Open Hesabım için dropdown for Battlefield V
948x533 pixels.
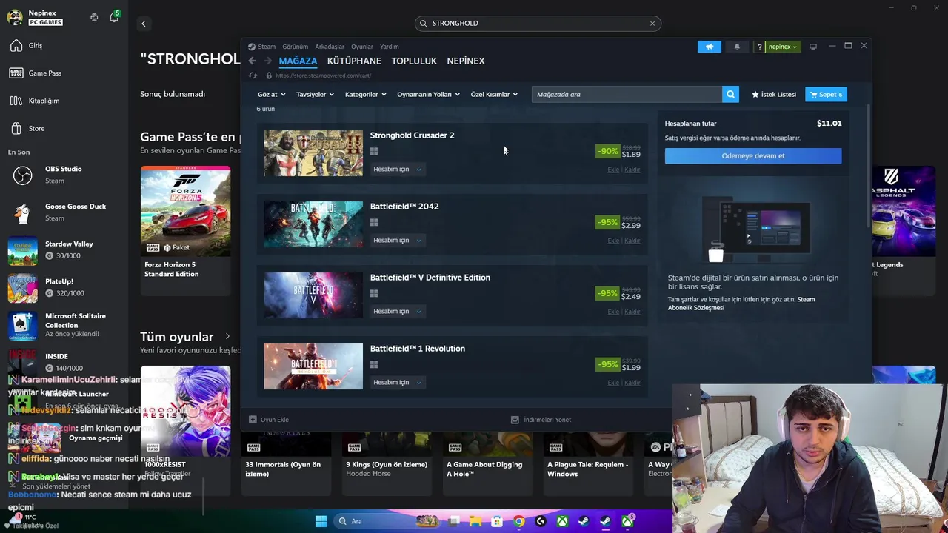point(397,312)
